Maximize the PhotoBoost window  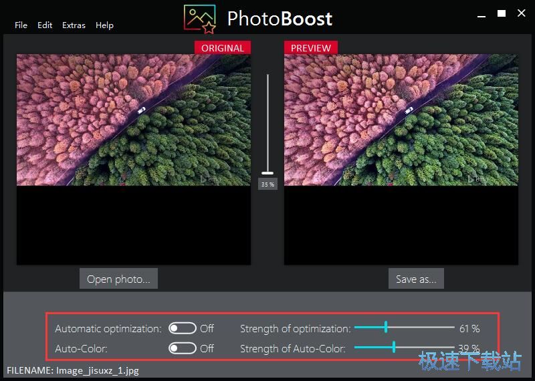[x=501, y=13]
